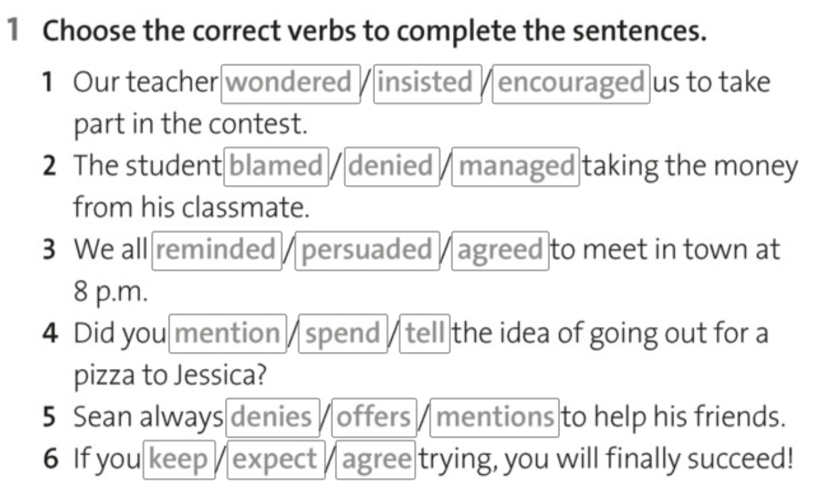Screen dimensions: 817x483
Task: Click the sentence text 'pizza to Jessica?'
Action: tap(170, 376)
